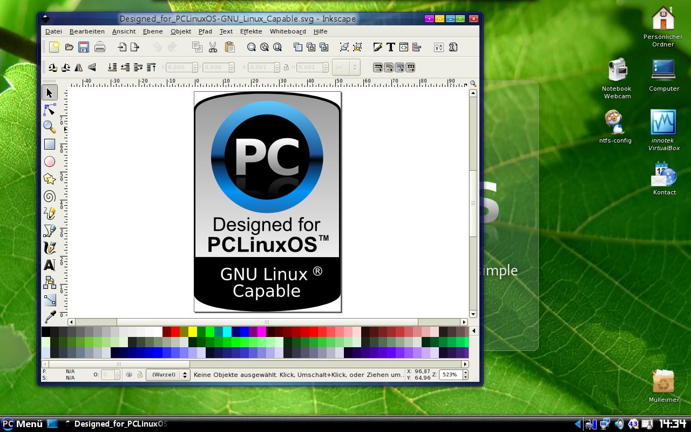Pick the cyan palette swatch

click(x=227, y=332)
